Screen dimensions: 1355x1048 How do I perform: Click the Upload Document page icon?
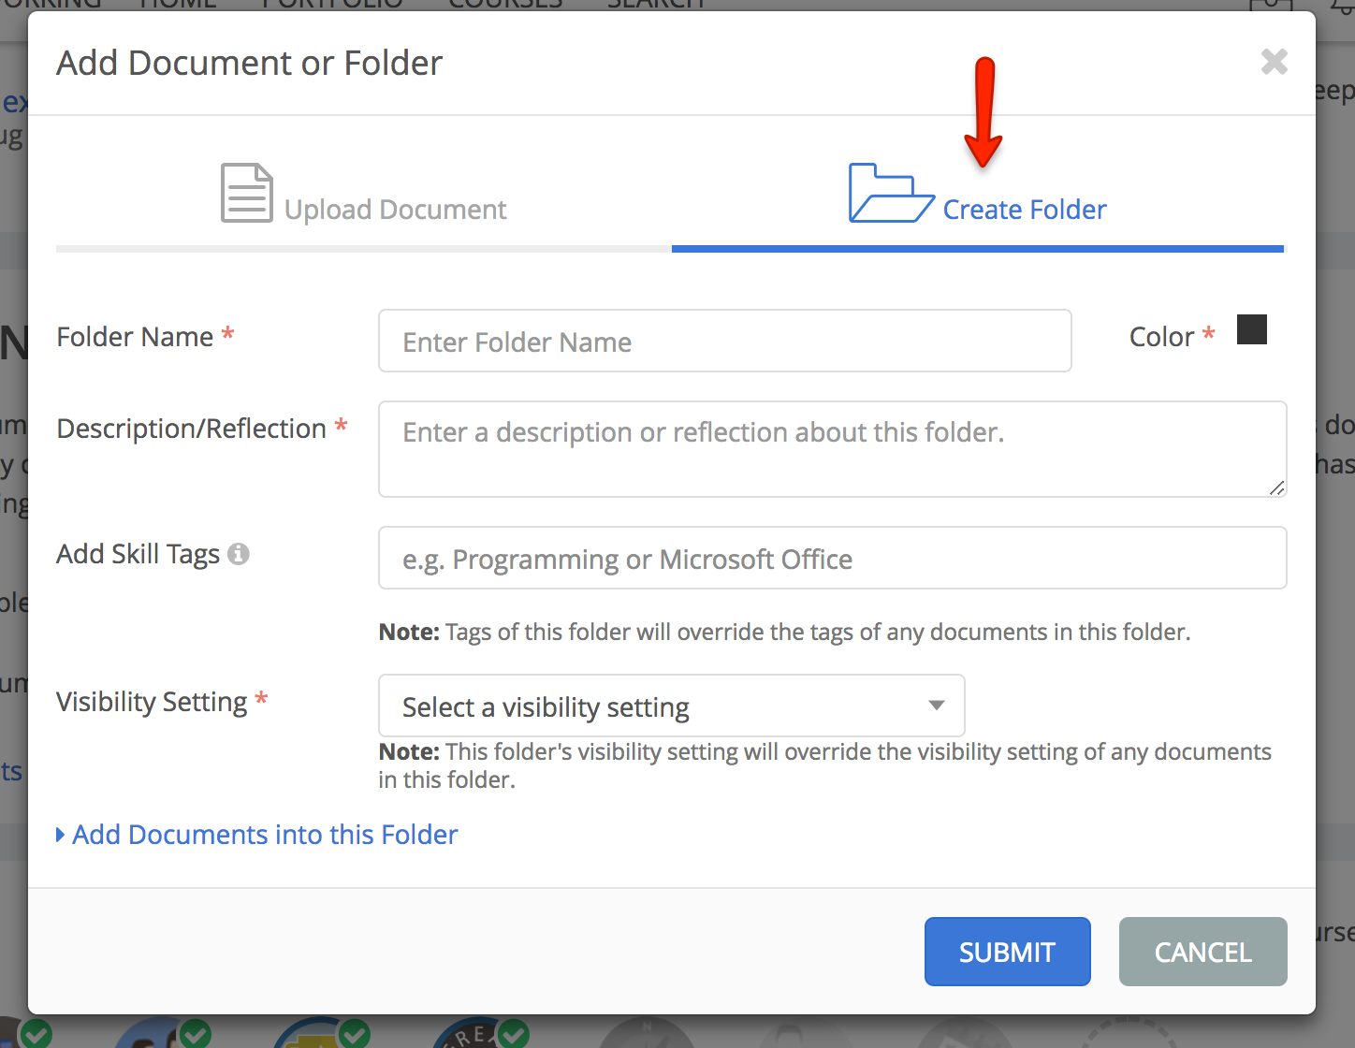pyautogui.click(x=247, y=193)
